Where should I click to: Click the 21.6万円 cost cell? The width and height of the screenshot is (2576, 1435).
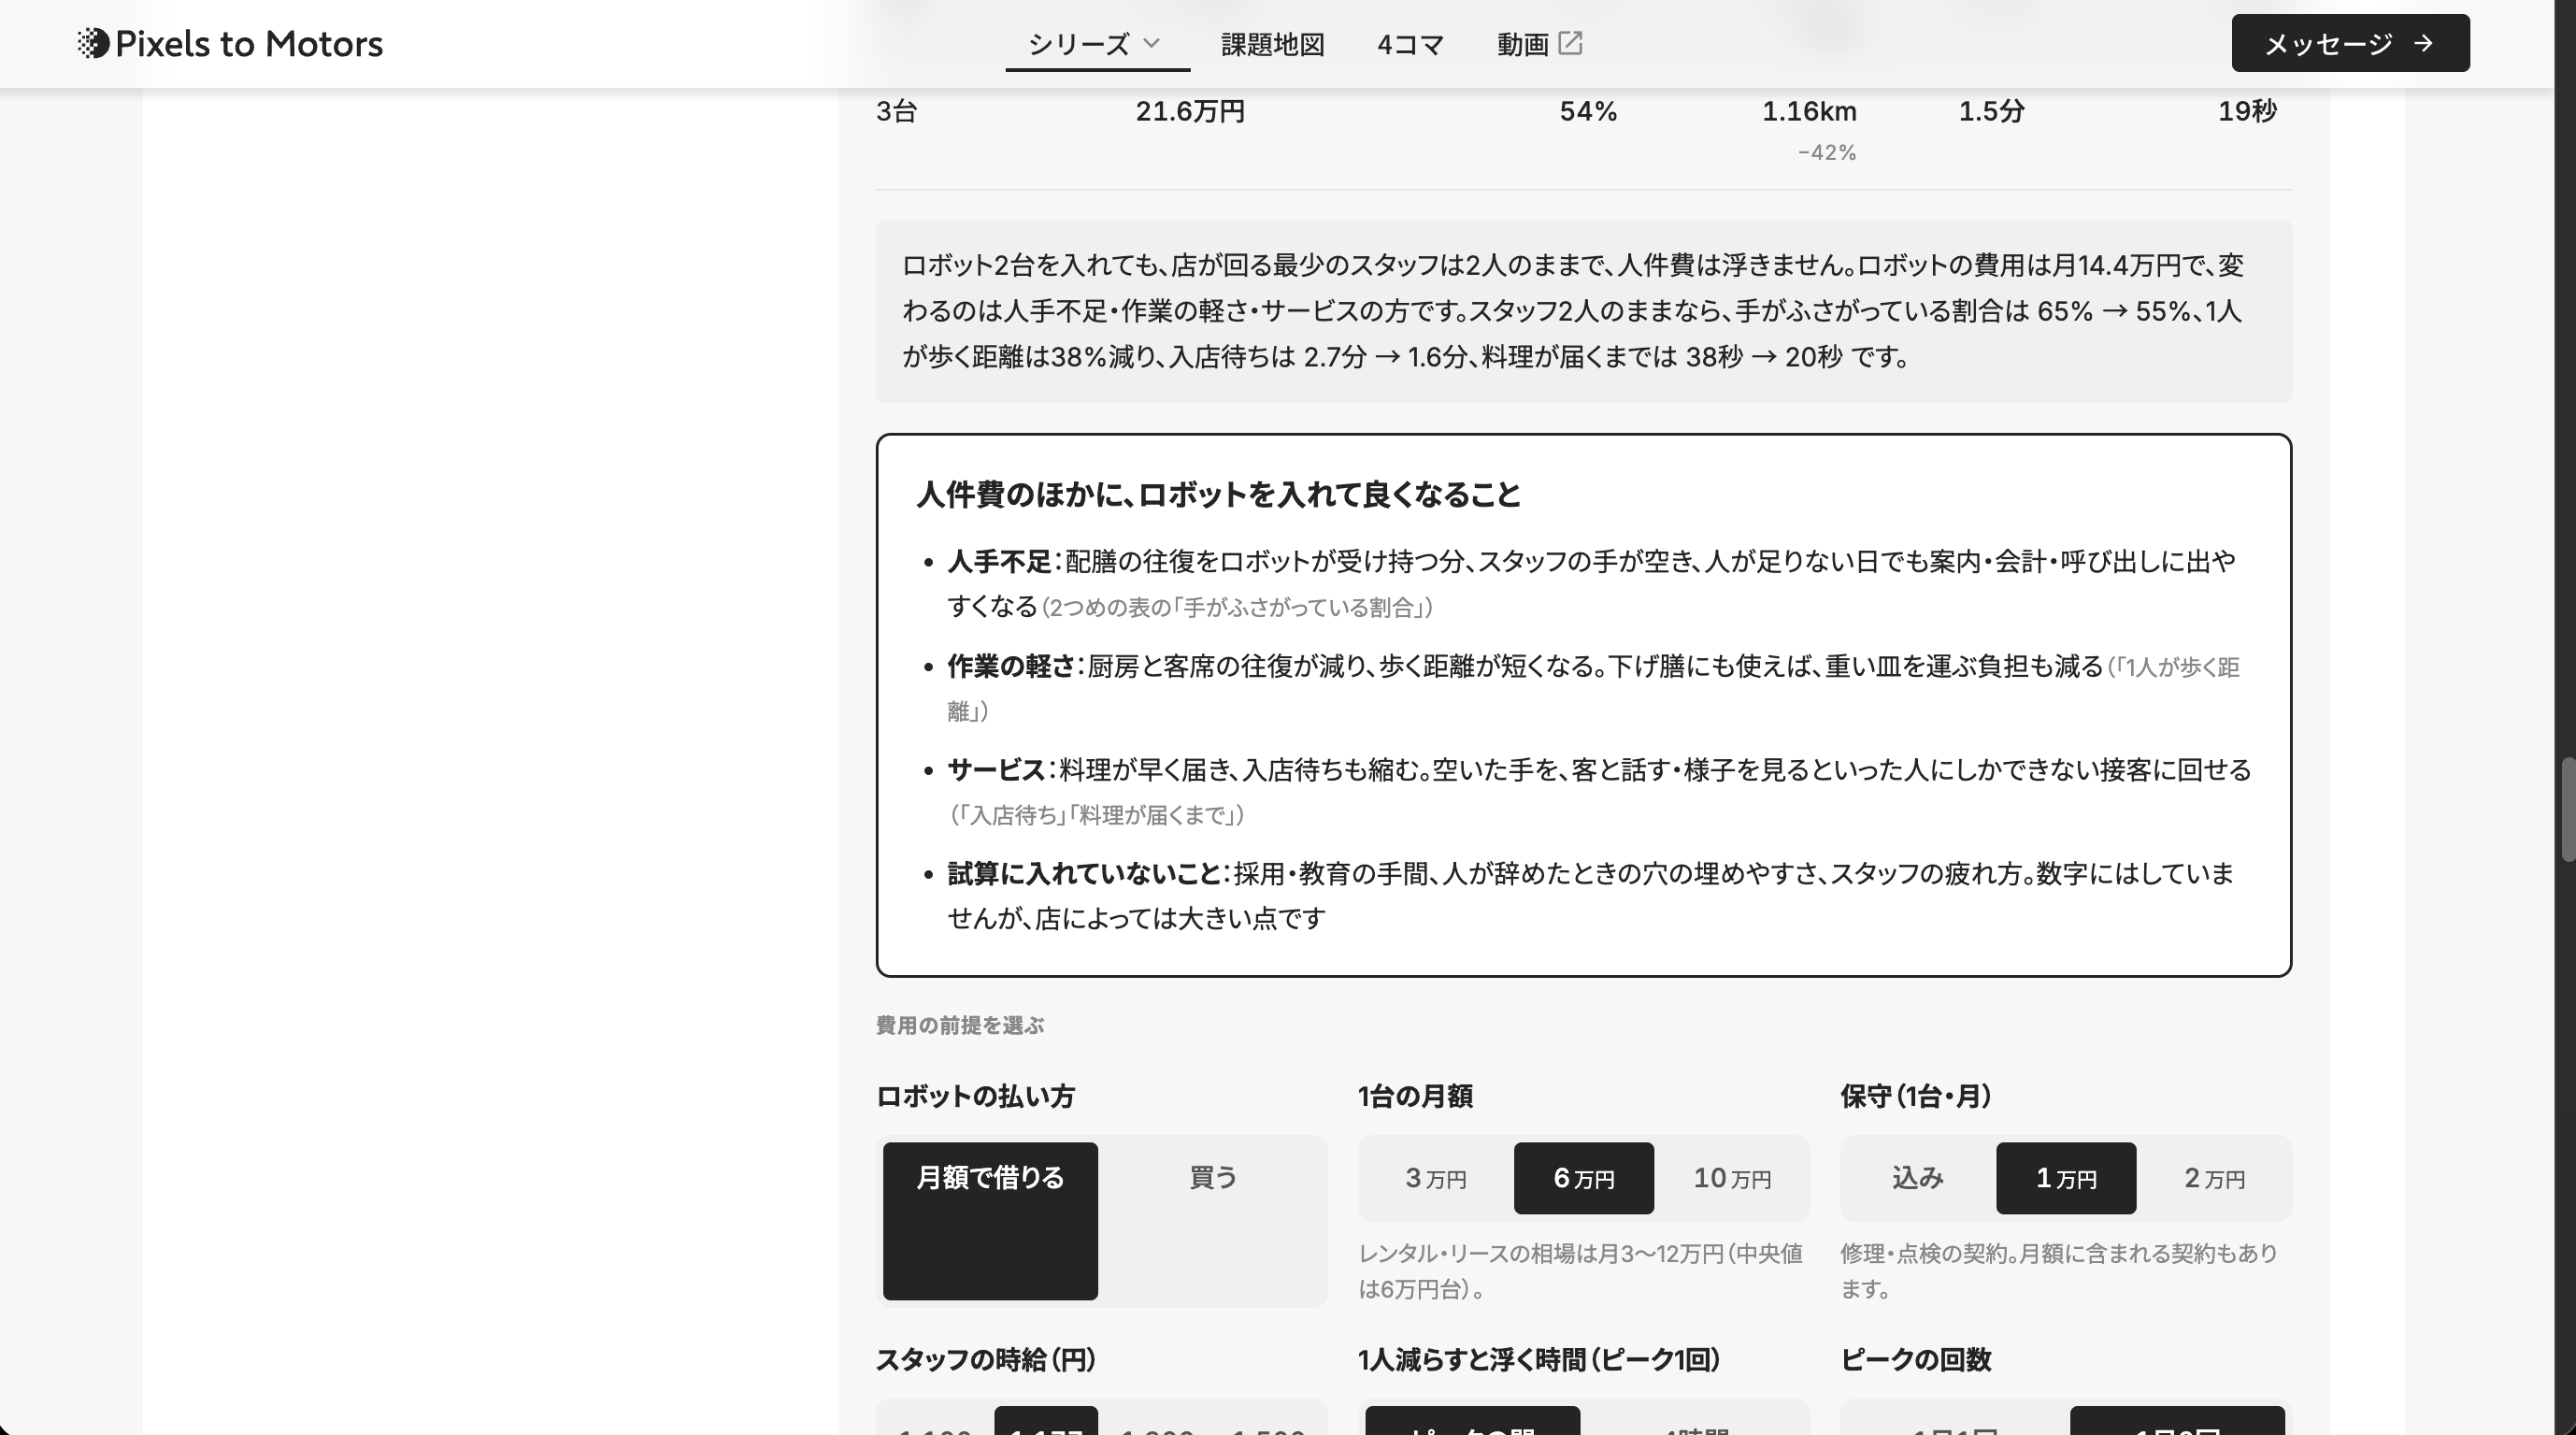click(1190, 111)
